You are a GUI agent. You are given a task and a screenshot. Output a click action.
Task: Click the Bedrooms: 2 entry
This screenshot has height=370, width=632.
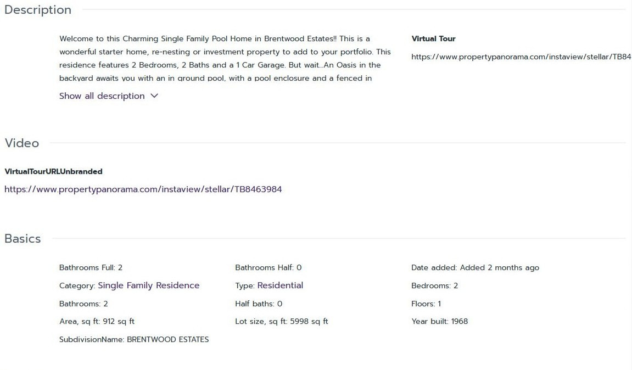(434, 285)
